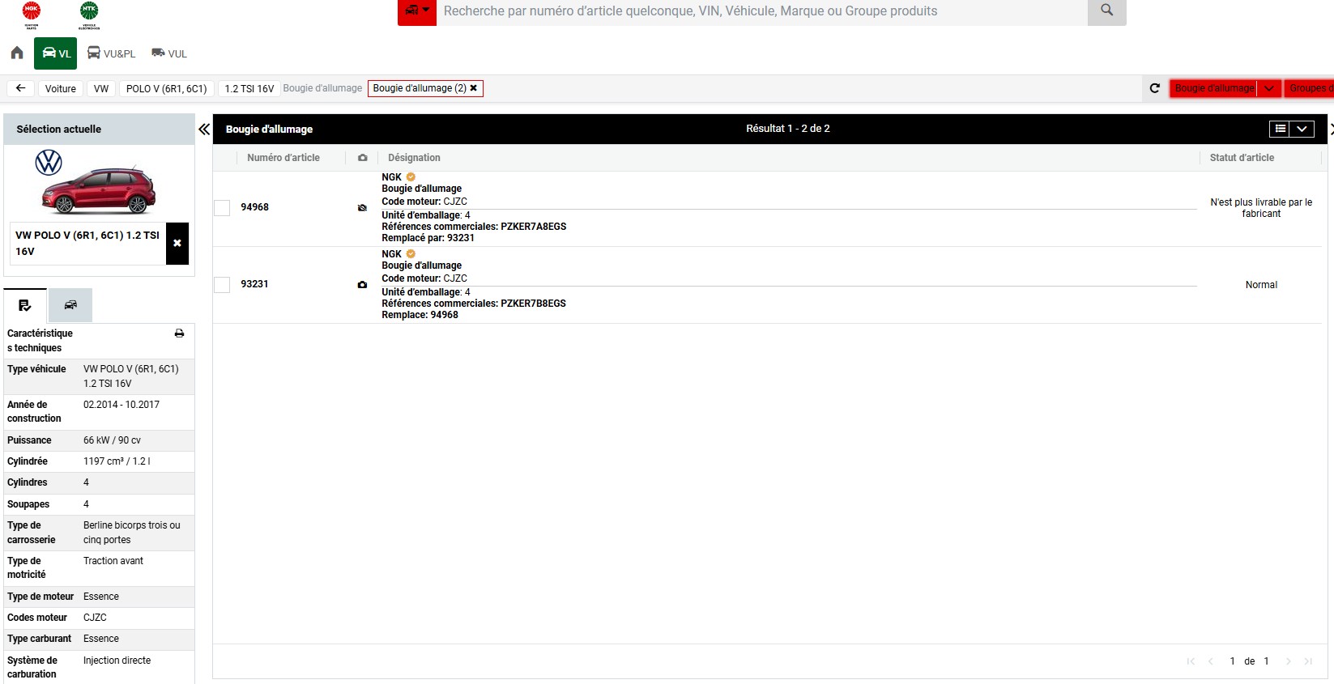The width and height of the screenshot is (1334, 684).
Task: Sort by Désignation column header
Action: pos(414,158)
